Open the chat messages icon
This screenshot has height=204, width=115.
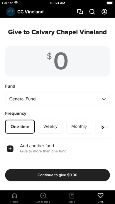point(80,12)
